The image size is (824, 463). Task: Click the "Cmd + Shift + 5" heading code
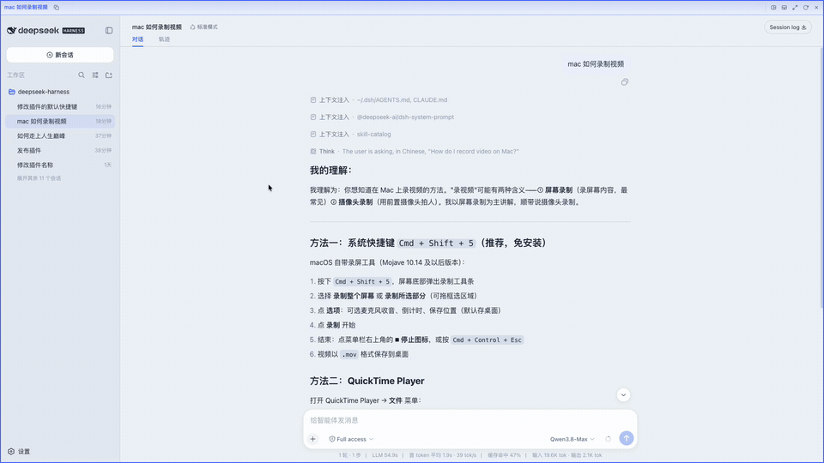tap(436, 243)
